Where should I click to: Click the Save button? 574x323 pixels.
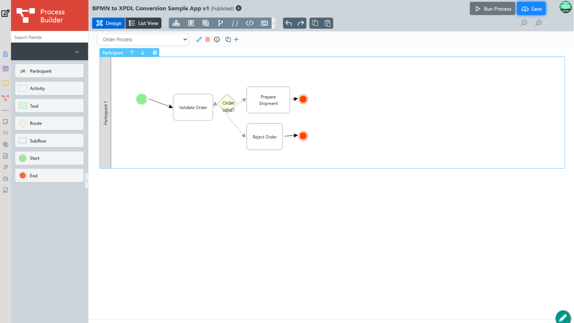point(531,9)
